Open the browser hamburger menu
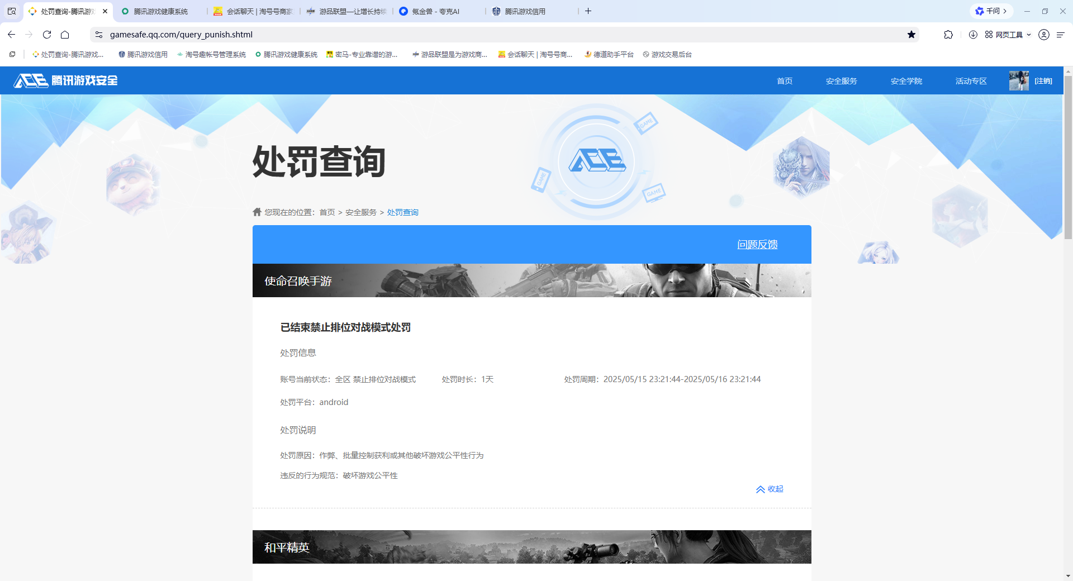1073x581 pixels. click(1061, 34)
